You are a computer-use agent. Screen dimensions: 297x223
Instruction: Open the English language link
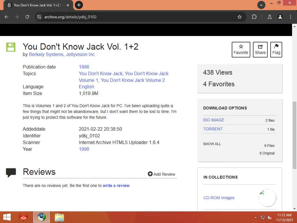[86, 87]
